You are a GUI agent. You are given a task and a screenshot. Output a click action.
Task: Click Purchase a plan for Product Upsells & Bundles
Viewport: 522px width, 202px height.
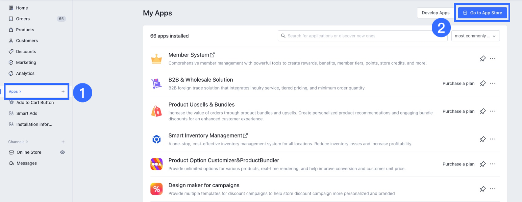(458, 111)
